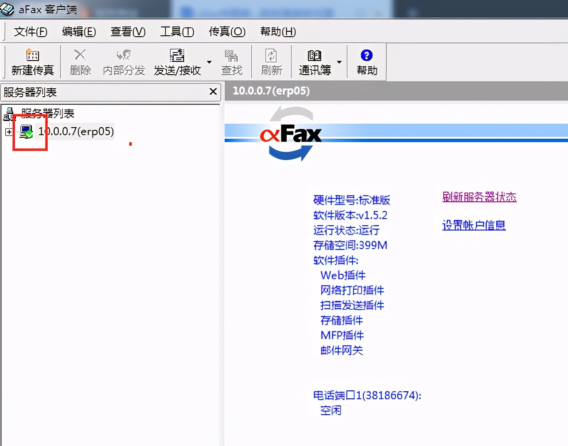Click the 存储空间:399M text
The image size is (568, 446).
pyautogui.click(x=350, y=245)
